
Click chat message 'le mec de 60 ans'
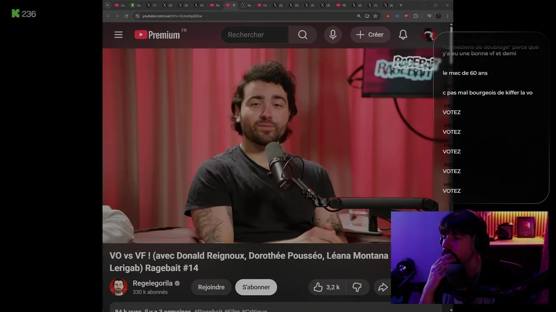point(465,73)
